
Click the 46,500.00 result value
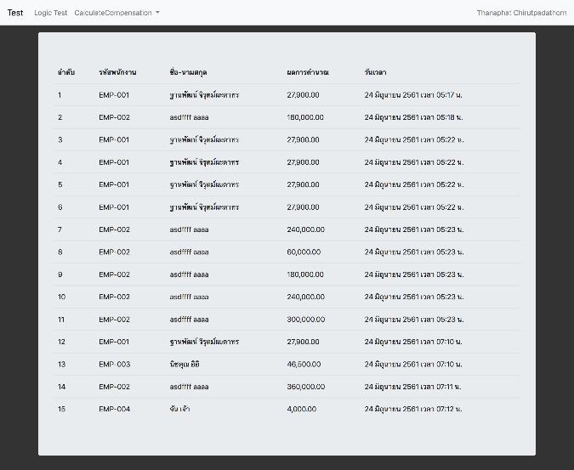(304, 365)
